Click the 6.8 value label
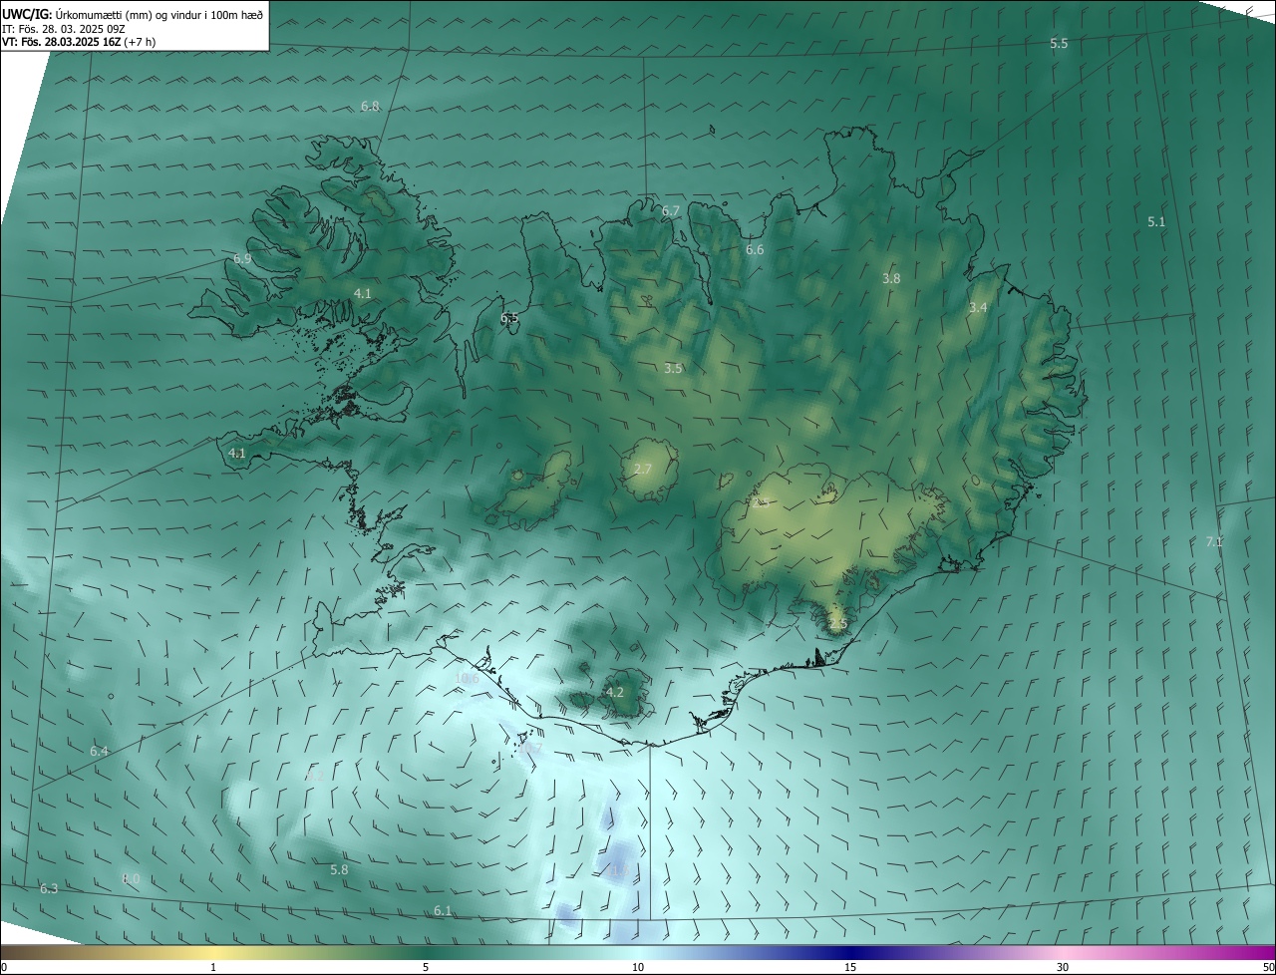This screenshot has height=975, width=1276. (370, 106)
